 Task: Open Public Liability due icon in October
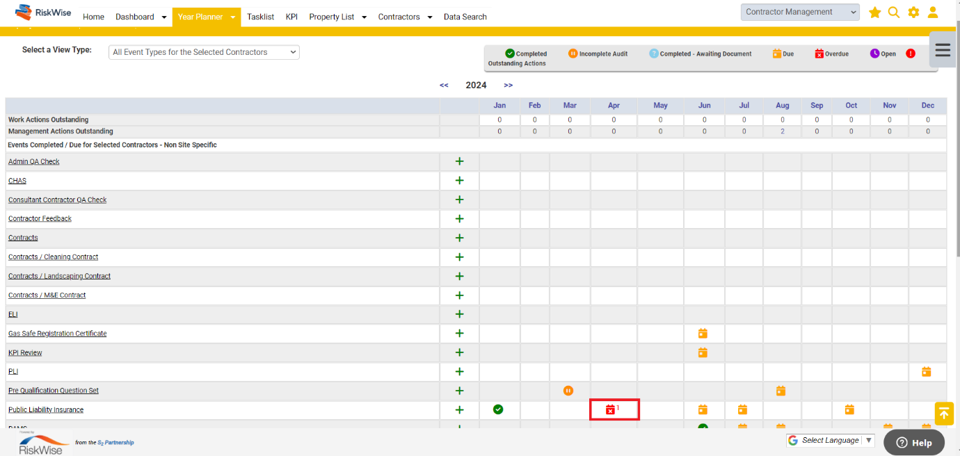click(x=849, y=410)
